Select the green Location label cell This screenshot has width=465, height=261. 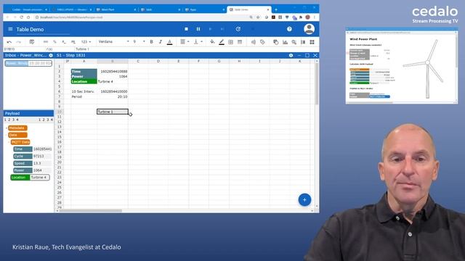84,81
